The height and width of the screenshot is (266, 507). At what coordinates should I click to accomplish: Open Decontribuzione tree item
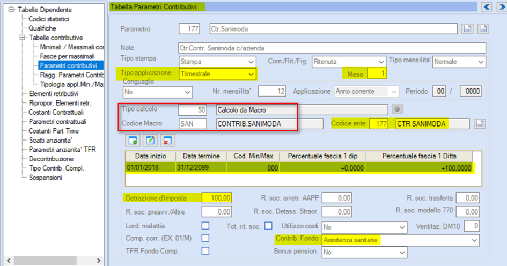51,159
